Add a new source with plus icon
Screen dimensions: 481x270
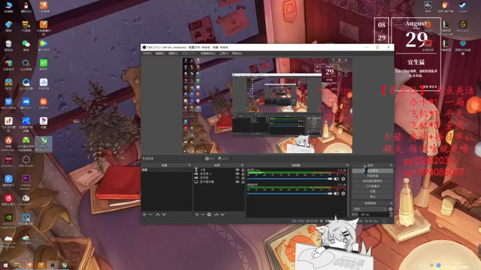(x=197, y=215)
